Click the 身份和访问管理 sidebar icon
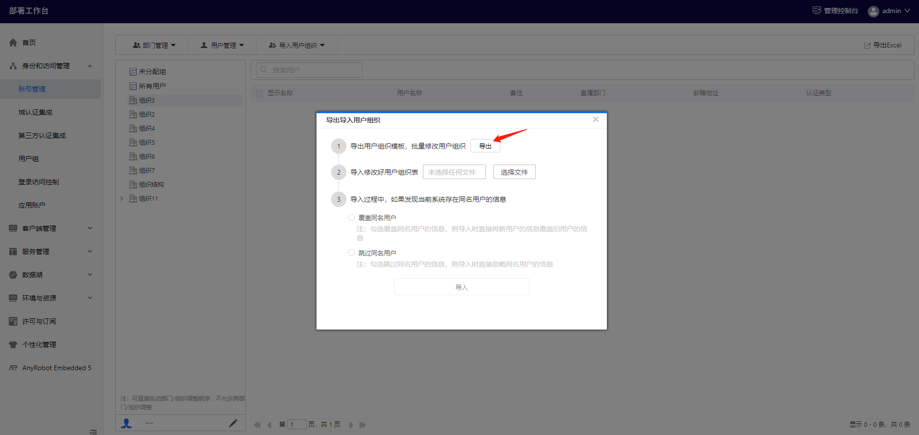 coord(13,66)
